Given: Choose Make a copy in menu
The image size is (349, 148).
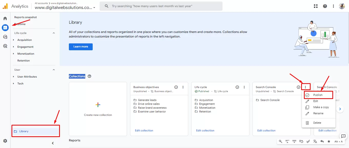Looking at the screenshot, I should point(321,107).
